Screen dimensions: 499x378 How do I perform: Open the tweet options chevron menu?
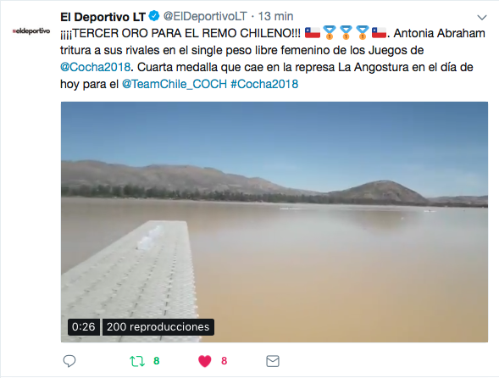pos(482,17)
